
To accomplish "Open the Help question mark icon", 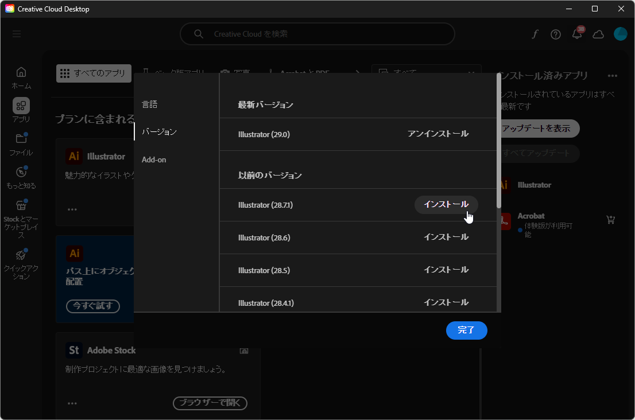I will [x=555, y=34].
